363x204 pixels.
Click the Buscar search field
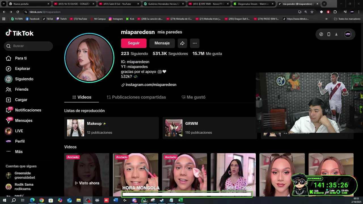pos(28,46)
